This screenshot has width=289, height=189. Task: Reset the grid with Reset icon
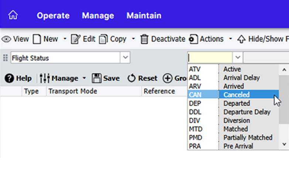click(132, 78)
